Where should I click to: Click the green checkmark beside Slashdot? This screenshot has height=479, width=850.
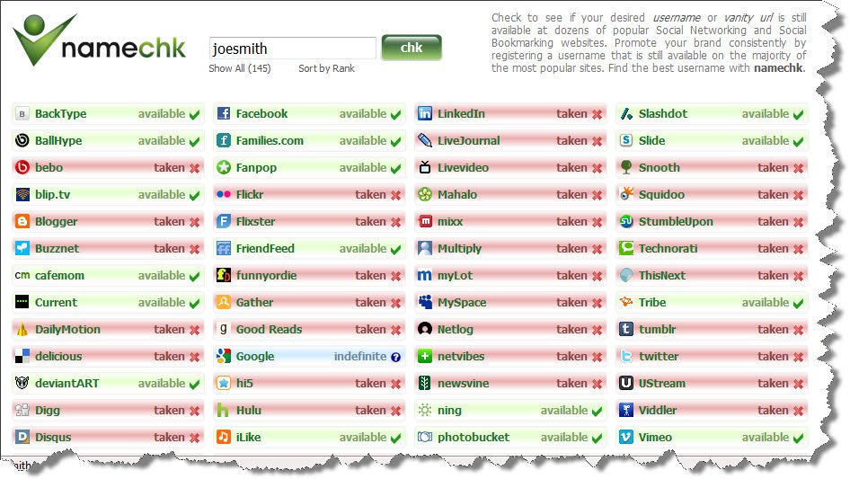click(798, 114)
